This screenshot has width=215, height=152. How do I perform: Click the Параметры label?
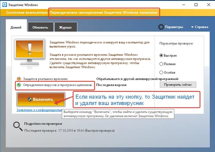(174, 27)
